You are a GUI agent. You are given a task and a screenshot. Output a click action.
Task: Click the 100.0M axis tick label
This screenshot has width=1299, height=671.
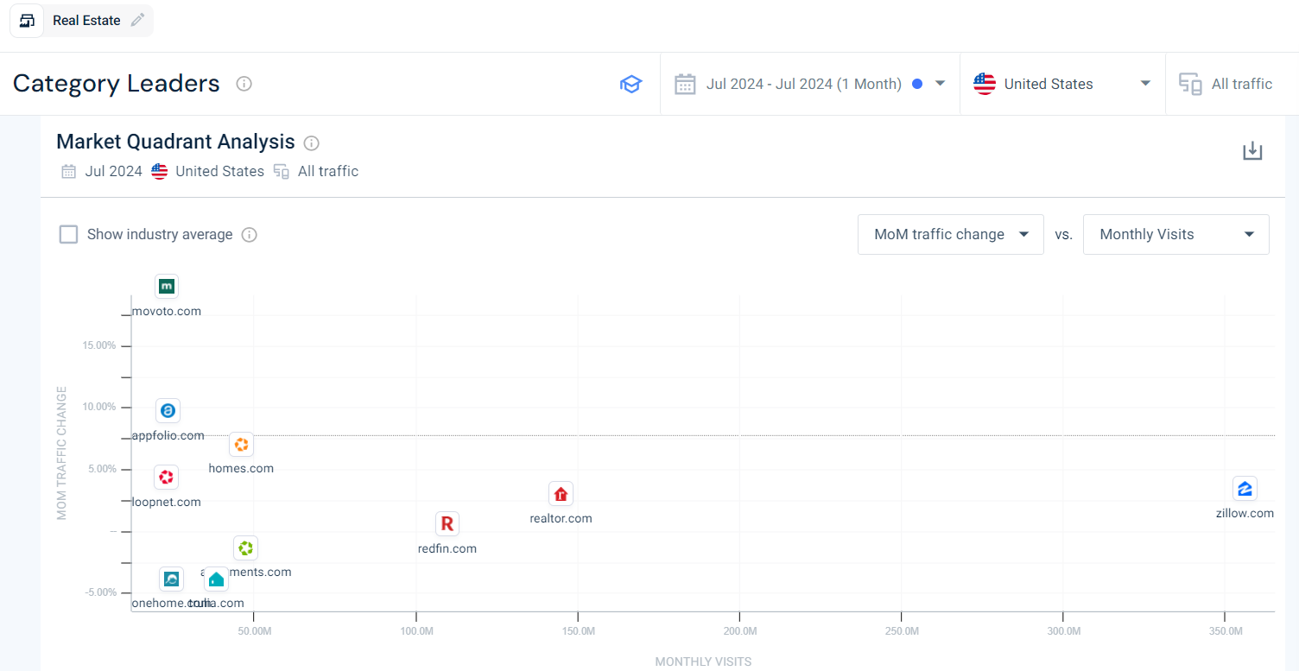pos(416,632)
